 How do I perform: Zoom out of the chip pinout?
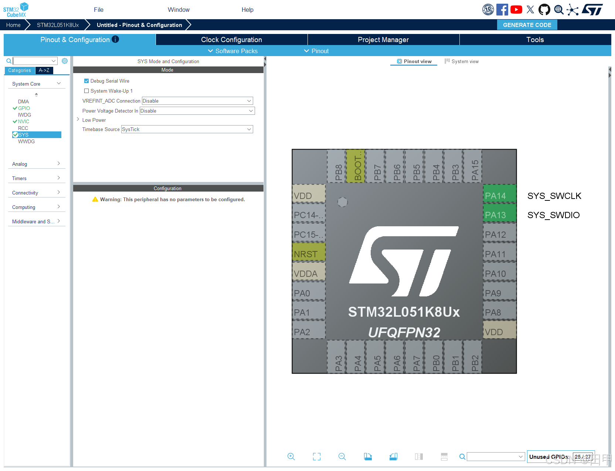[342, 457]
